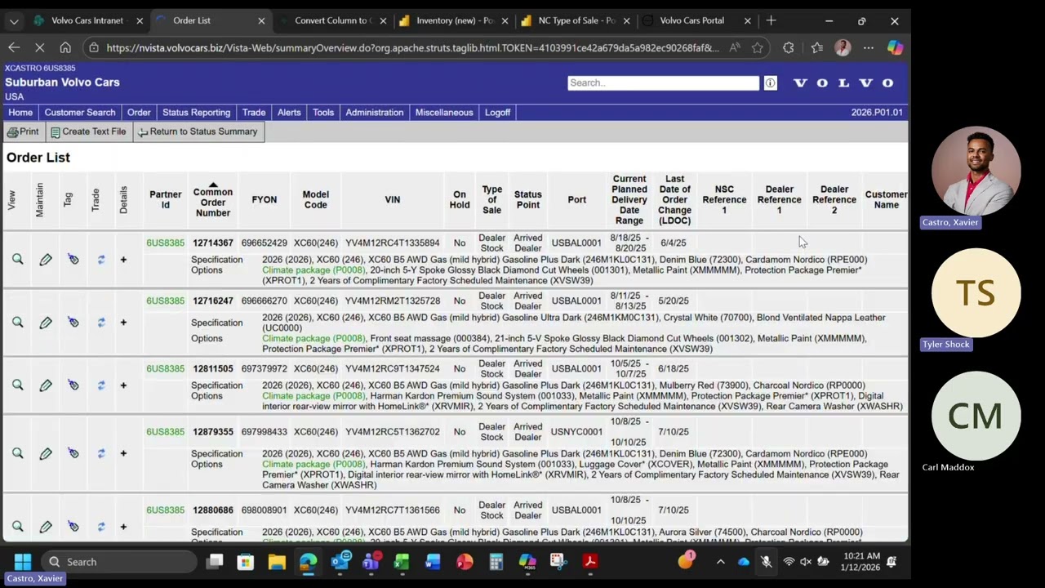Image resolution: width=1045 pixels, height=588 pixels.
Task: Click the search info icon
Action: coord(770,82)
